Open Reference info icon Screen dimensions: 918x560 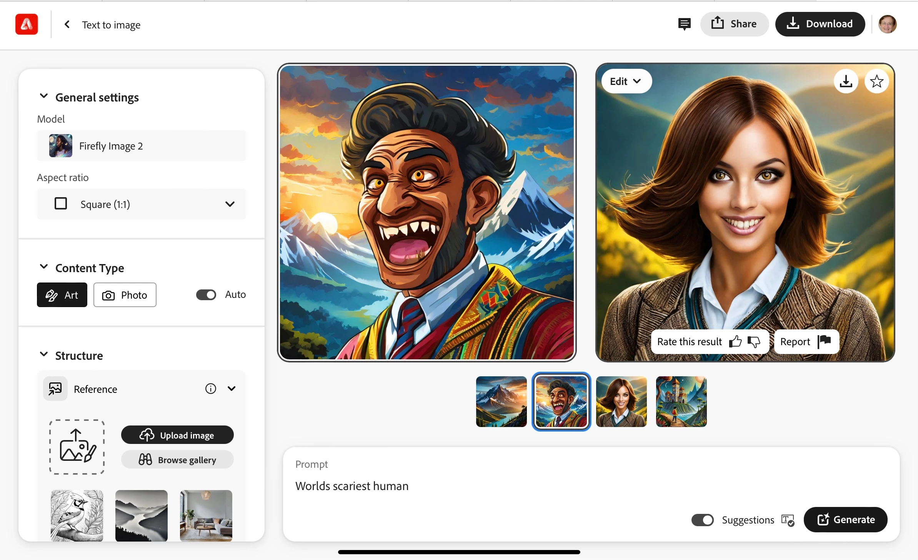point(210,389)
